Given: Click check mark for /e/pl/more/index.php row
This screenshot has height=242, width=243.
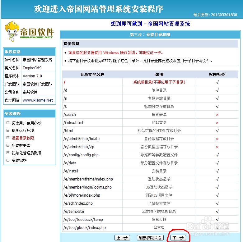Looking at the screenshot, I should (x=217, y=195).
